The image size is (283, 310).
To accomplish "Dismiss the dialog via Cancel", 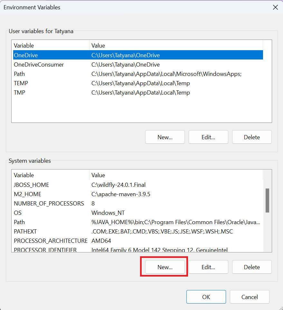I will [250, 296].
